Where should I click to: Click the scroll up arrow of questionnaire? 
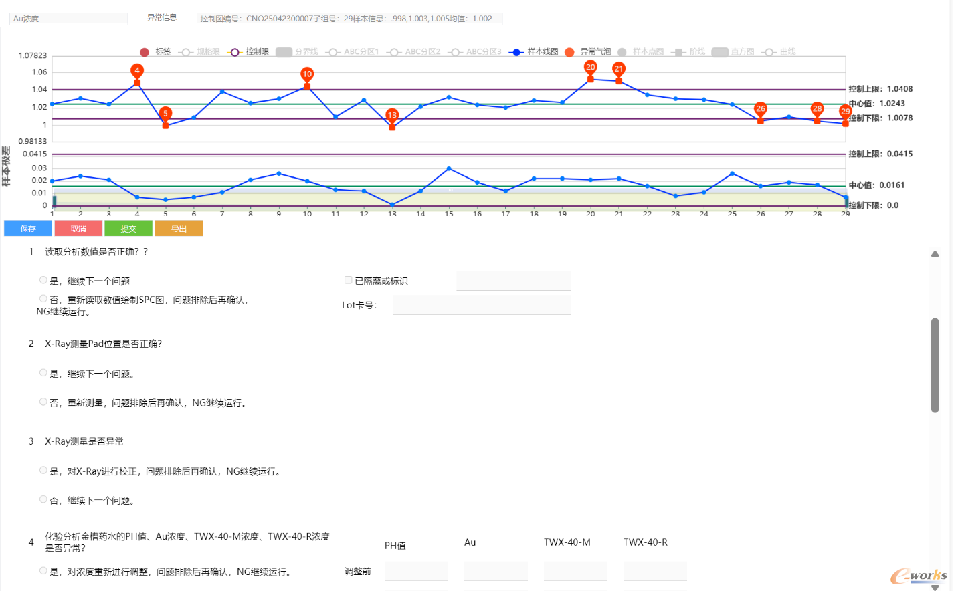935,254
